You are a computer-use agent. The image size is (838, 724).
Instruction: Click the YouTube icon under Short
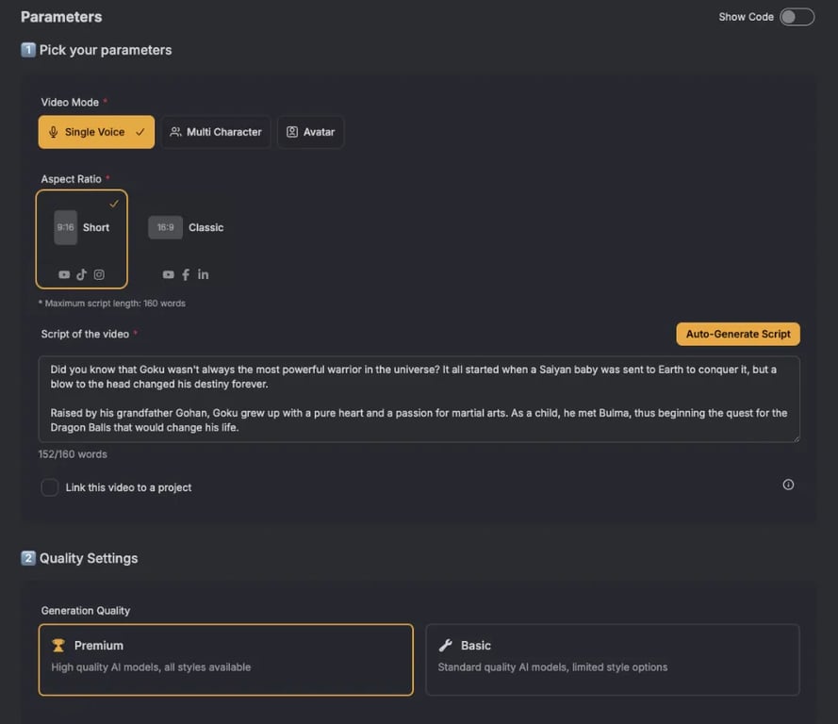tap(64, 274)
